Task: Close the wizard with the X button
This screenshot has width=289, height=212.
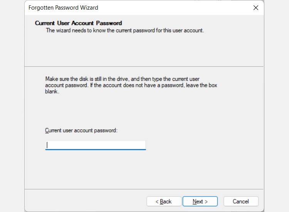Action: [255, 8]
